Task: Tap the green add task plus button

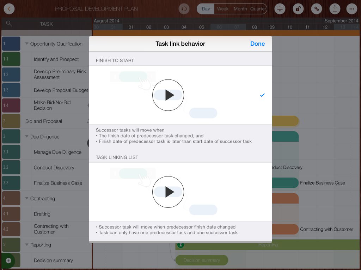Action: 8,261
